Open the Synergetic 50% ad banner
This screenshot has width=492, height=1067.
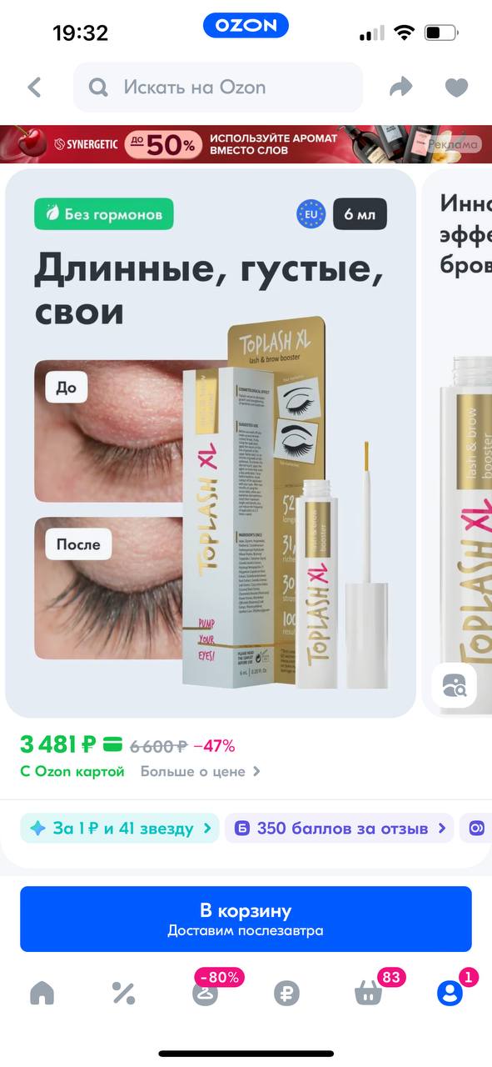tap(246, 143)
